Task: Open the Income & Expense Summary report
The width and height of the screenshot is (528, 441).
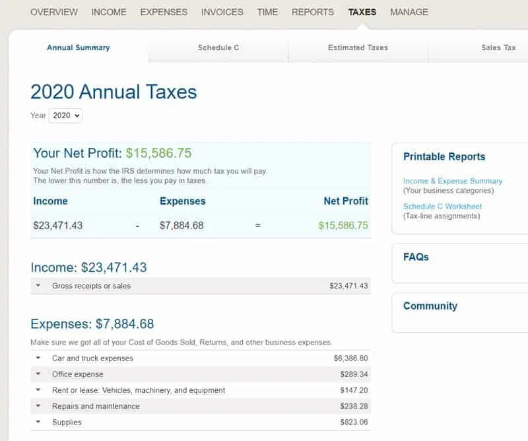Action: (x=453, y=181)
